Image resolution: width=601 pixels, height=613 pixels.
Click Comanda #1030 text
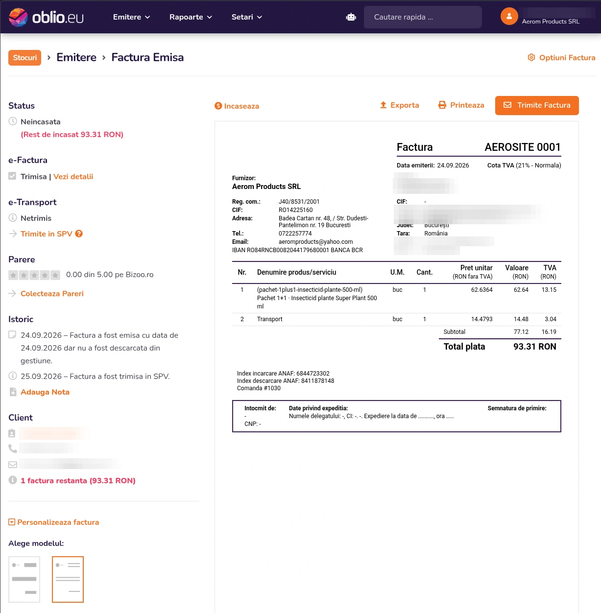tap(259, 388)
